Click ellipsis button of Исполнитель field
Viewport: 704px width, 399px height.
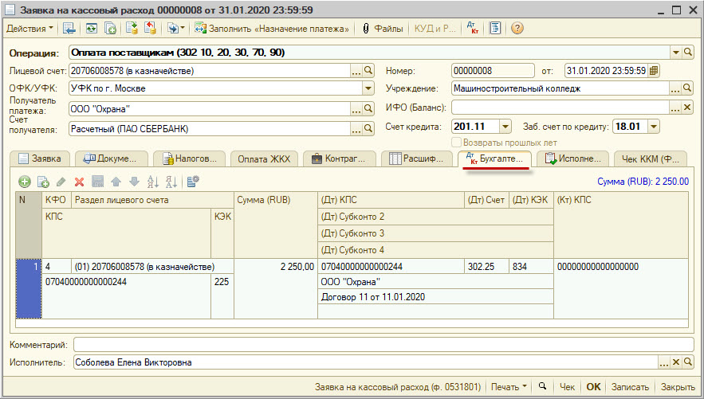pyautogui.click(x=664, y=362)
